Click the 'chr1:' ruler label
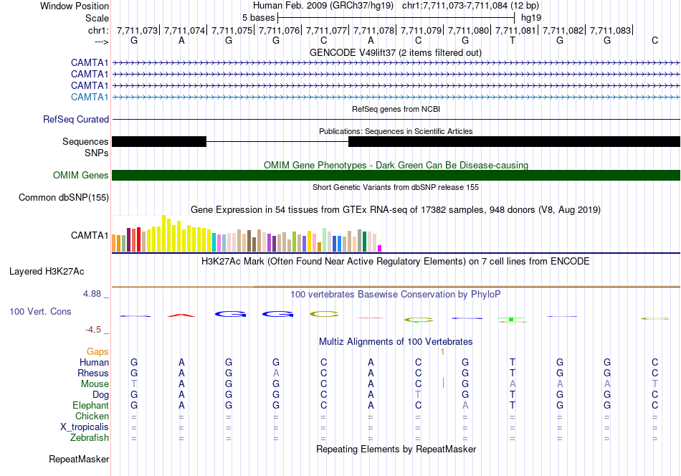 coord(98,30)
